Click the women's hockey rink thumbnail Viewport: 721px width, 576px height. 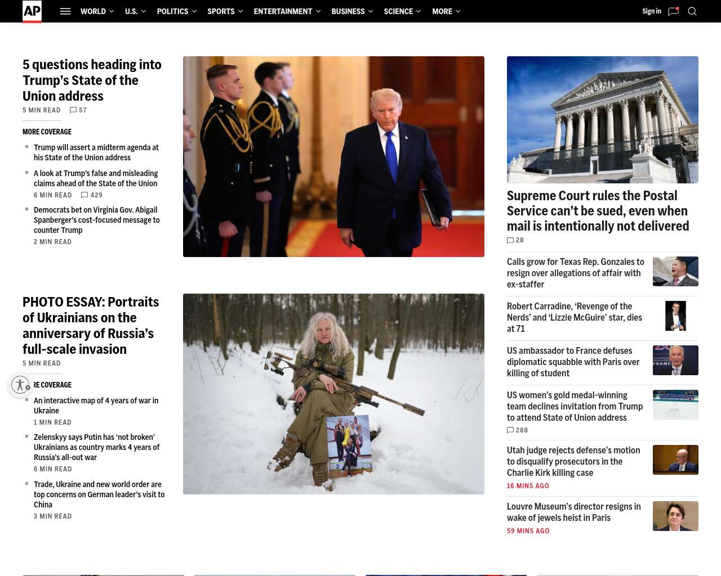[x=675, y=404]
